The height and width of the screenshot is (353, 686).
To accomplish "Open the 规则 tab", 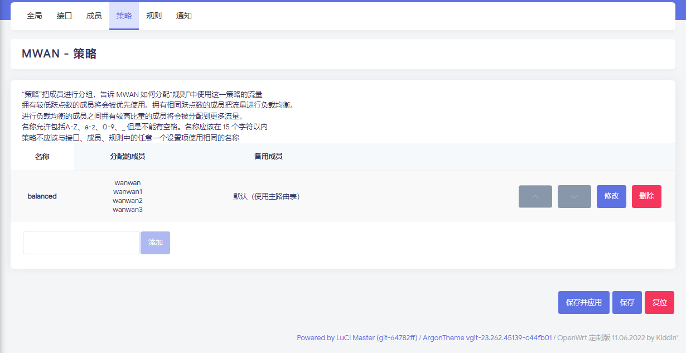I will (x=154, y=16).
